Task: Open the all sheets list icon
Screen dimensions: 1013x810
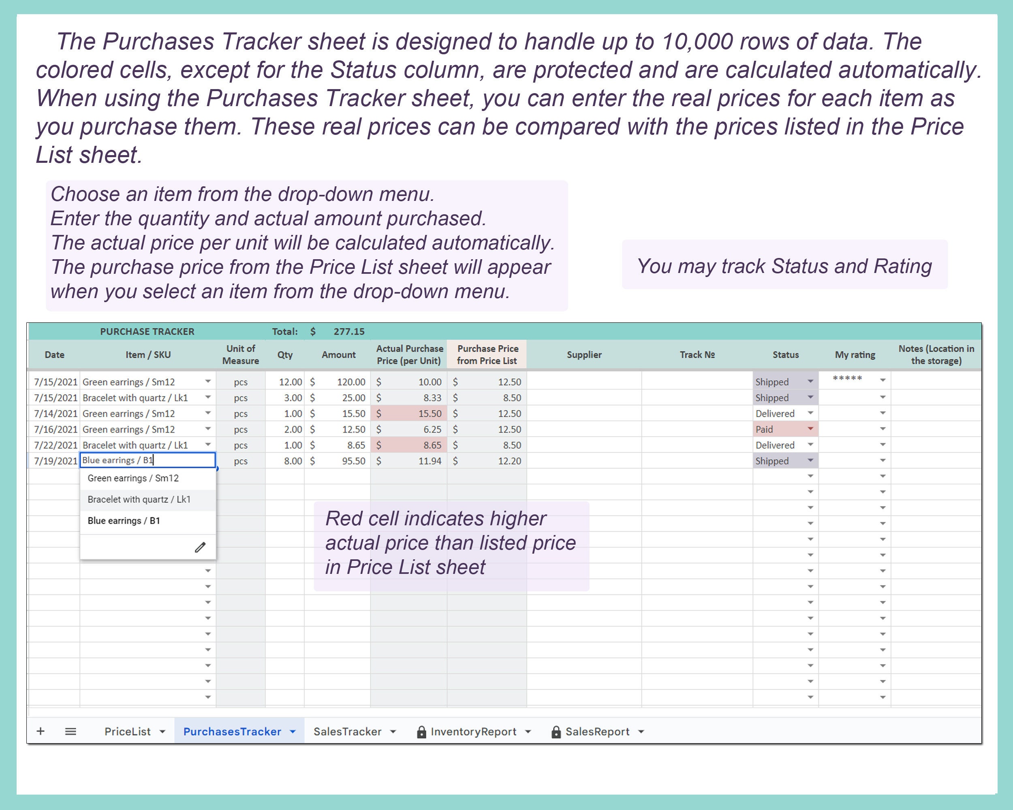Action: [x=71, y=731]
